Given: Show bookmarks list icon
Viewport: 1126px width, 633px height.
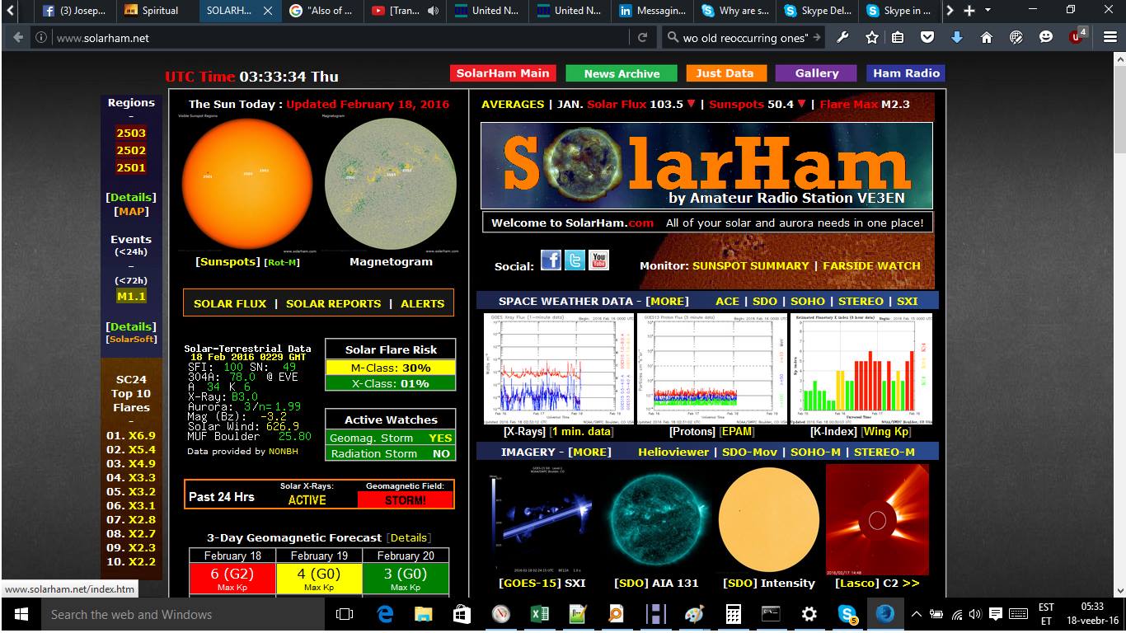Looking at the screenshot, I should [x=898, y=37].
